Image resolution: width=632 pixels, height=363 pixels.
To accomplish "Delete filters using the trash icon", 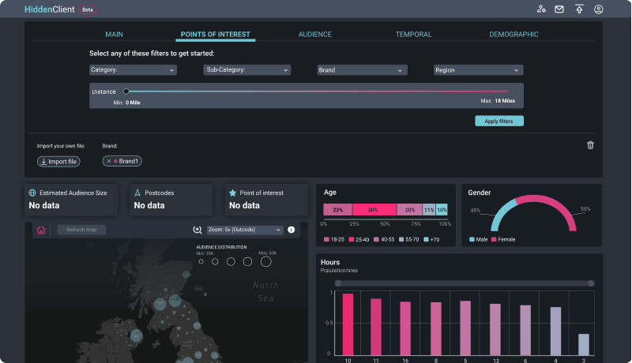I will [590, 145].
